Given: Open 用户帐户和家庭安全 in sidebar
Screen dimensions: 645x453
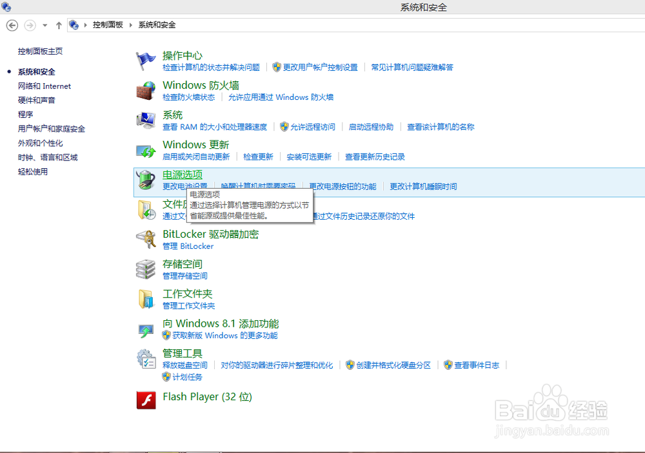Looking at the screenshot, I should pos(52,129).
